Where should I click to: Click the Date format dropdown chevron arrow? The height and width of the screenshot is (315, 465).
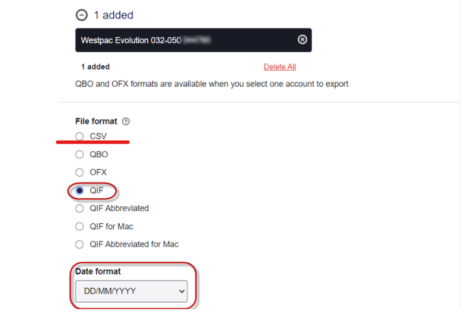click(181, 291)
